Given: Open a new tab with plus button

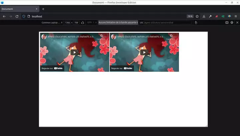Looking at the screenshot, I should coord(43,9).
